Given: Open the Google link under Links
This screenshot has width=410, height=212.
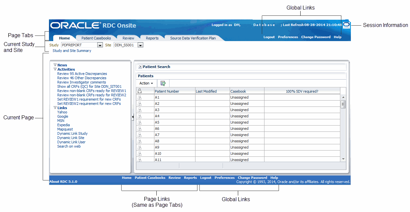Looking at the screenshot, I should tap(62, 116).
